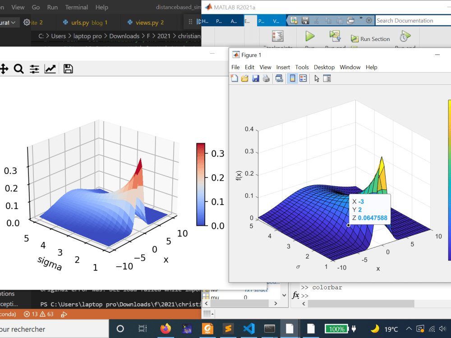
Task: Toggle Insert Colorbar in the Figure 1 toolbar
Action: (293, 78)
